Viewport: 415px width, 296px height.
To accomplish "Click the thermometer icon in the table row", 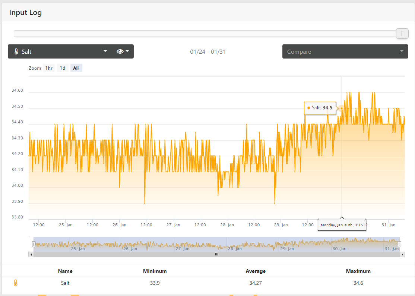I will 15,283.
